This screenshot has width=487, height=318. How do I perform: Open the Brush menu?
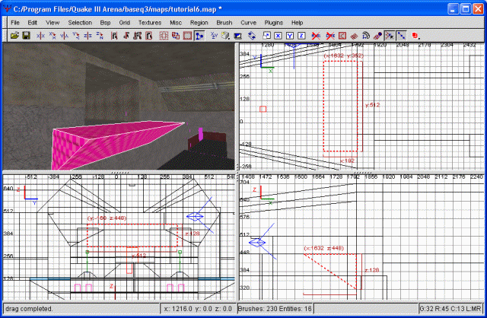pyautogui.click(x=224, y=23)
